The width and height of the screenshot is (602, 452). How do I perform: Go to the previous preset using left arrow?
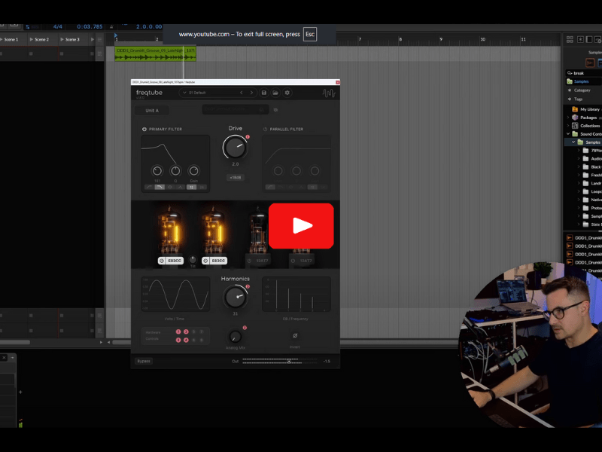(x=241, y=93)
